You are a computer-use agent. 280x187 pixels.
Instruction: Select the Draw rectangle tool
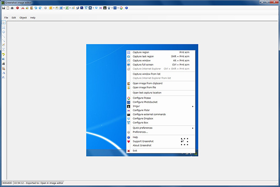[4, 28]
